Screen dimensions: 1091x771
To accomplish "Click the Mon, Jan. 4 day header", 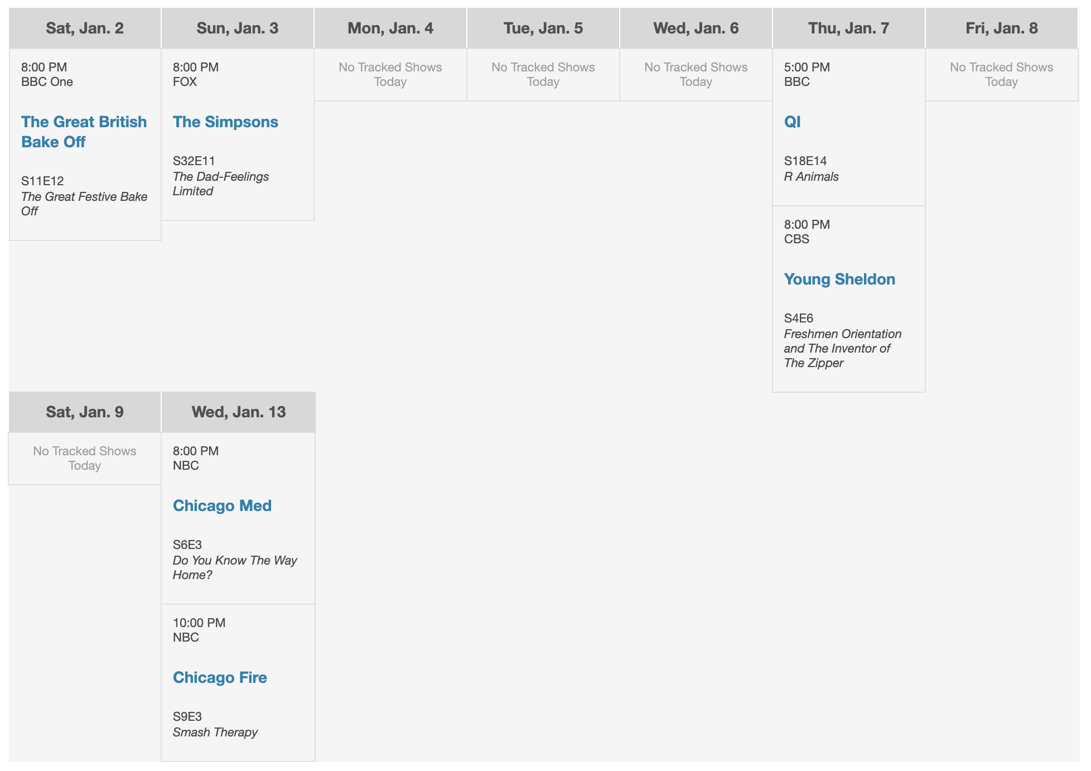I will click(x=390, y=28).
